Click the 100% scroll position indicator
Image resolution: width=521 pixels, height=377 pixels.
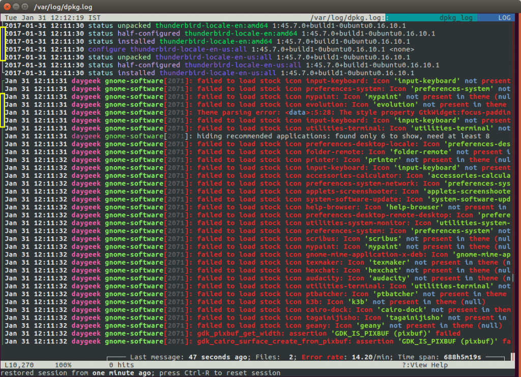coord(63,365)
